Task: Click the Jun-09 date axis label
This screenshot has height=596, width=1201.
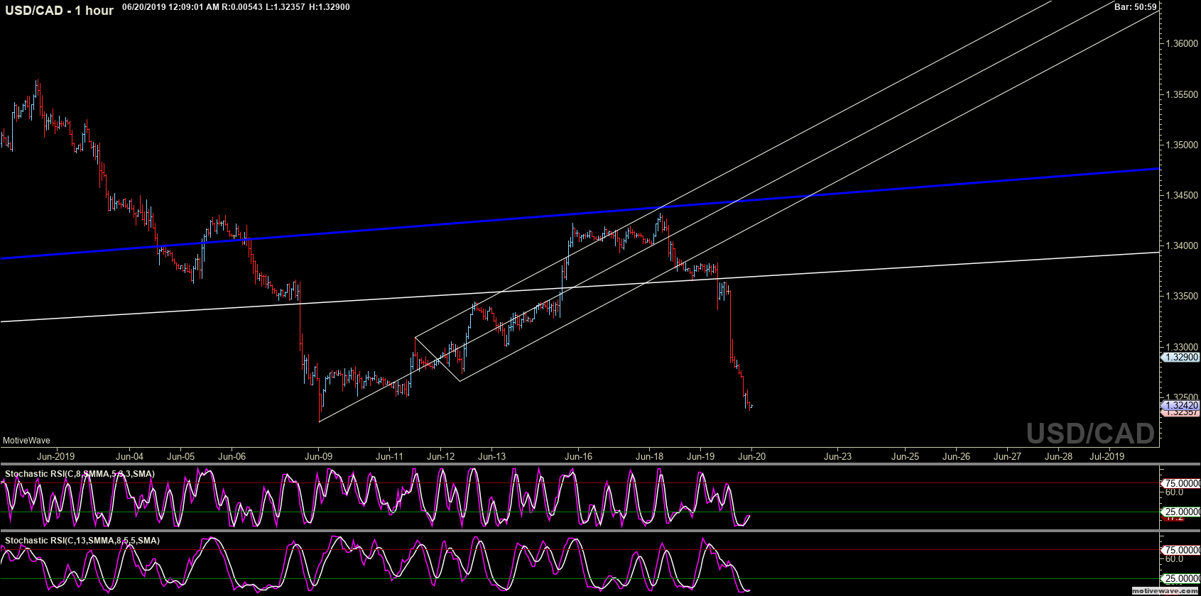Action: click(x=319, y=456)
